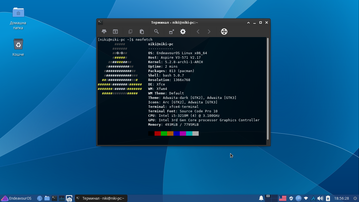The width and height of the screenshot is (359, 202).
Task: Toggle fullscreen in terminal toolbar
Action: click(x=171, y=32)
